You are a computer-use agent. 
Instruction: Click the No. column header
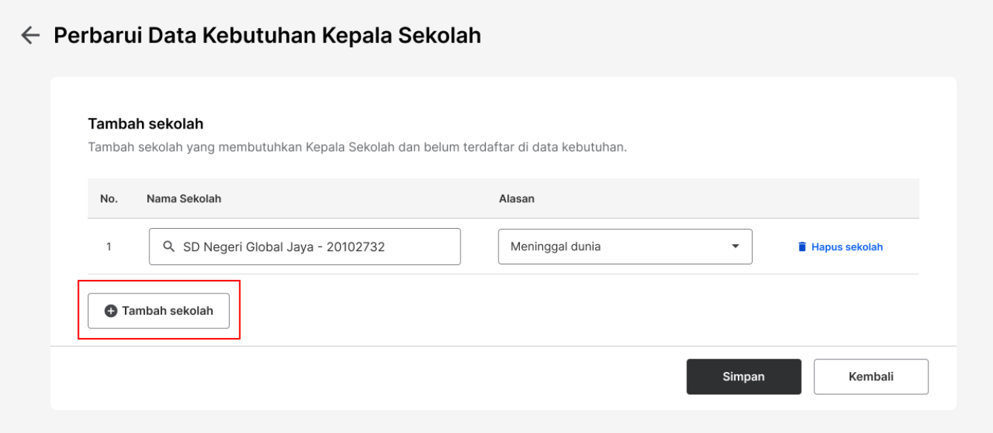(x=109, y=198)
